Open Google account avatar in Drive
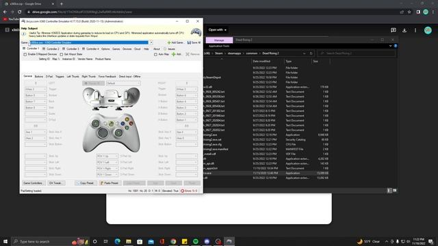The height and width of the screenshot is (246, 438). (x=428, y=30)
